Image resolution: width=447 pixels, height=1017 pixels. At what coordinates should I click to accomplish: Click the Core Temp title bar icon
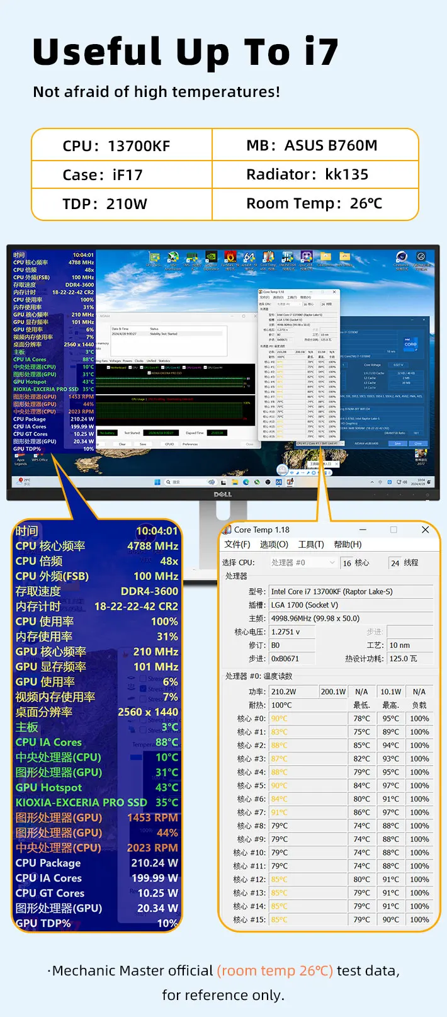tap(227, 530)
